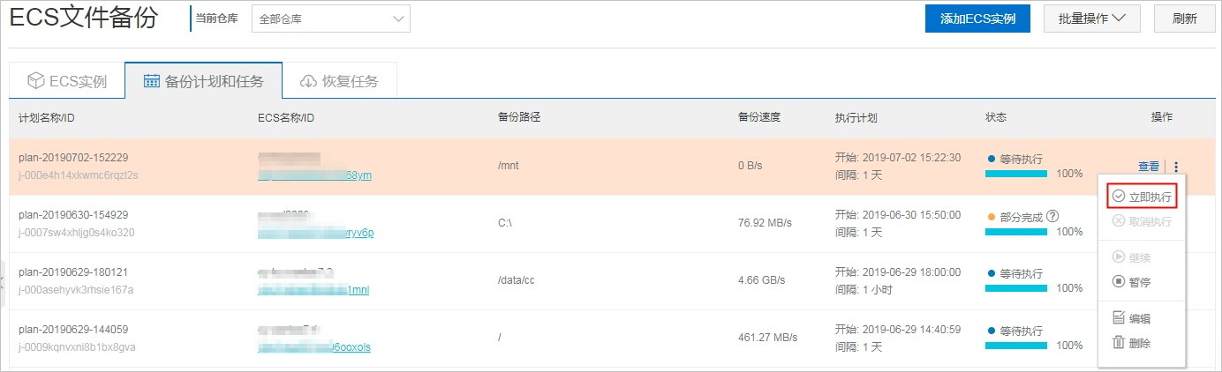Click 编辑 in the dropdown menu
This screenshot has width=1222, height=372.
point(1132,318)
